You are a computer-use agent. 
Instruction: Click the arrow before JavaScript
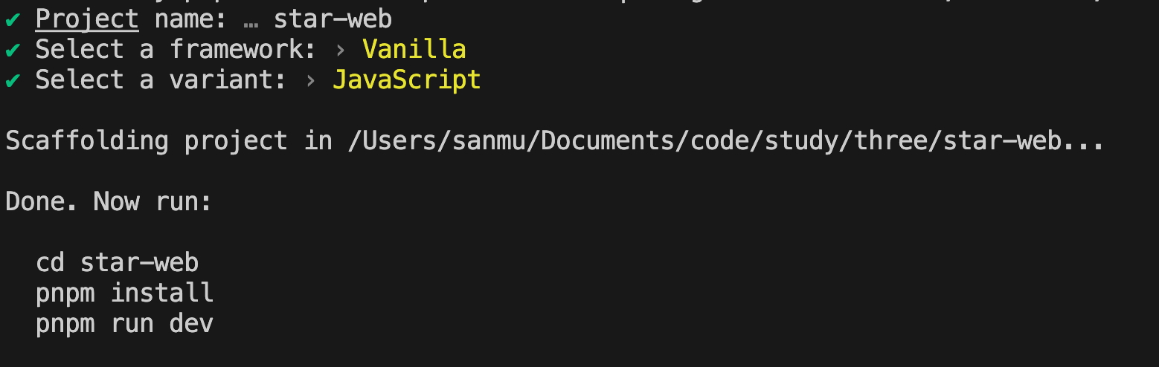(x=311, y=81)
